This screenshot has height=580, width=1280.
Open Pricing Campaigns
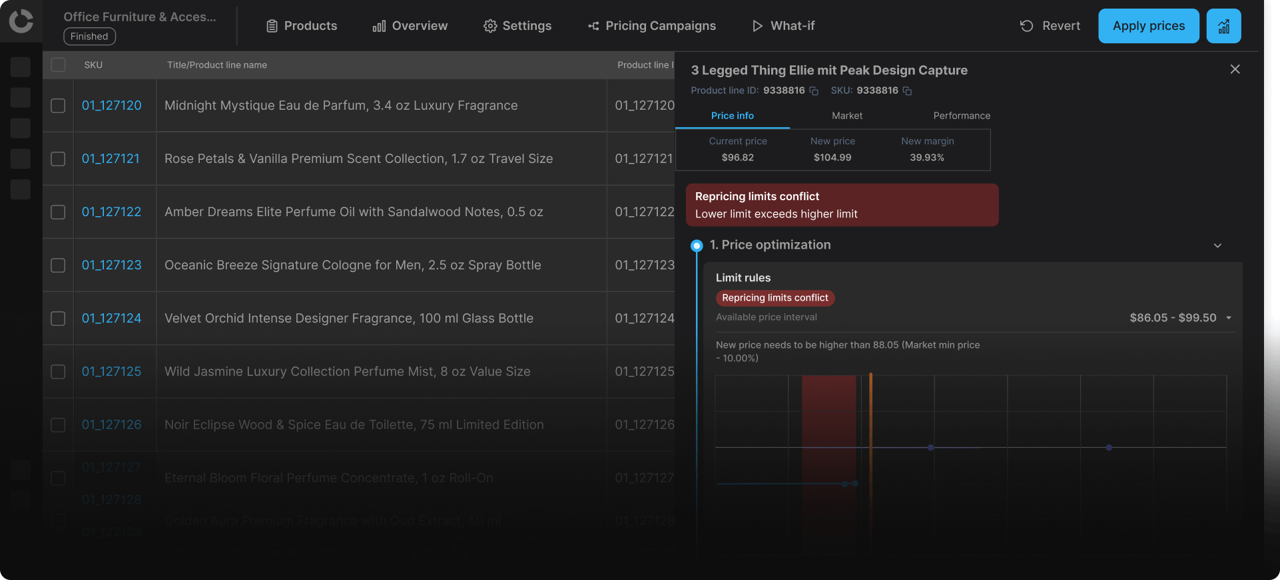[x=651, y=26]
